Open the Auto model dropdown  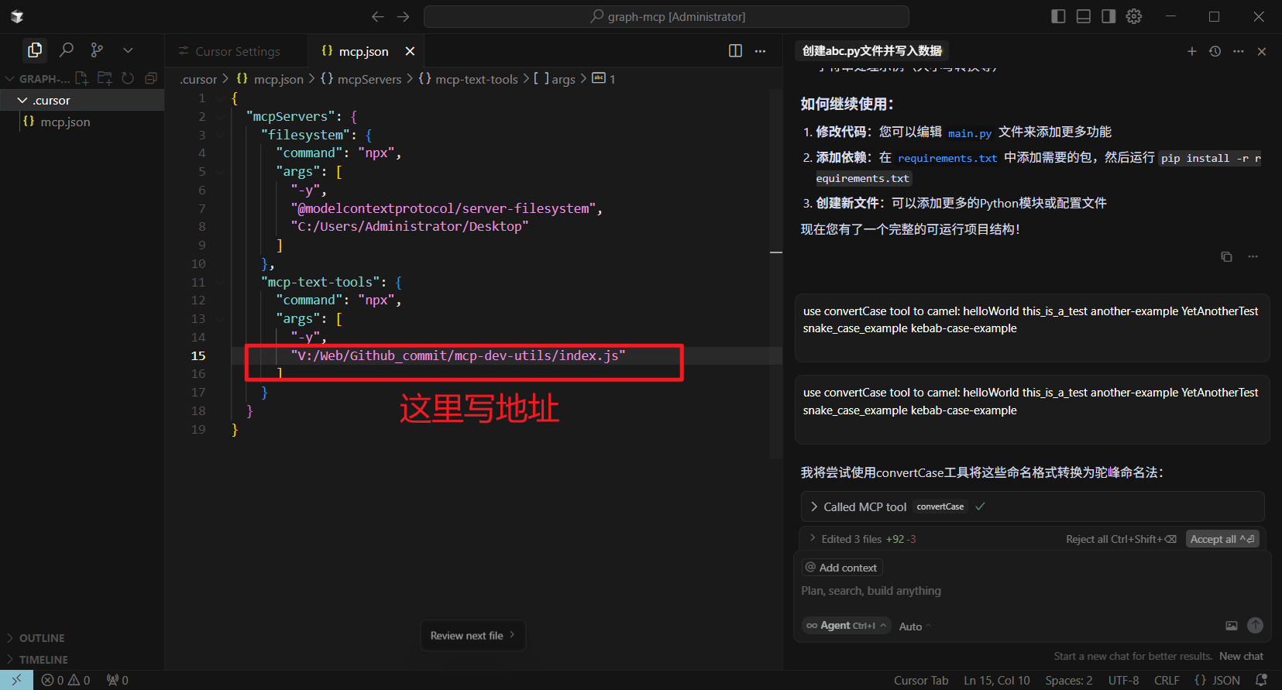pos(915,626)
